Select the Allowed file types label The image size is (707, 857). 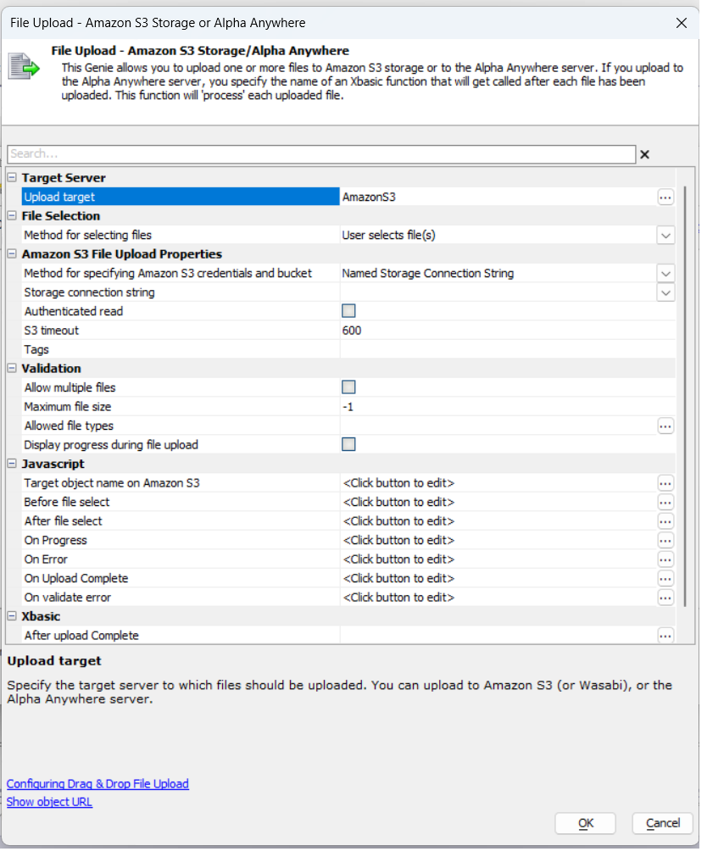pyautogui.click(x=69, y=426)
